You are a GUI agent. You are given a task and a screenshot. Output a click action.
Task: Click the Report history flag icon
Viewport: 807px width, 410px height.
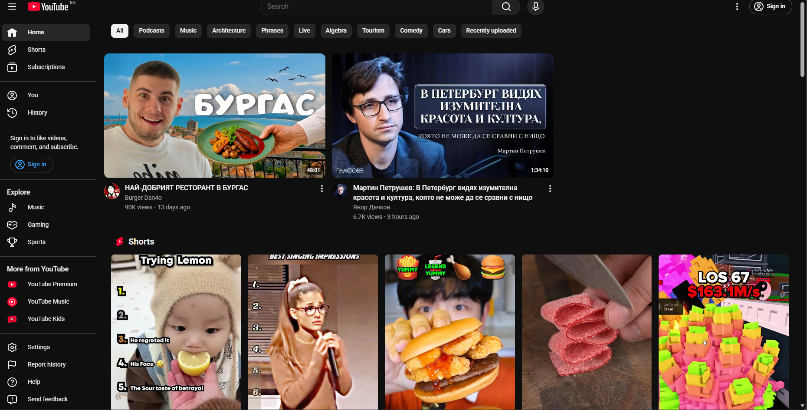point(12,365)
